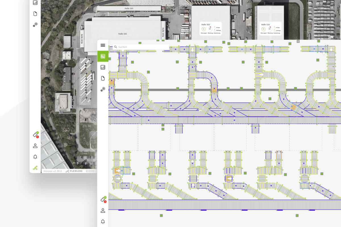This screenshot has width=341, height=227.
Task: Select the Halle 105 building label
Action: click(x=129, y=9)
